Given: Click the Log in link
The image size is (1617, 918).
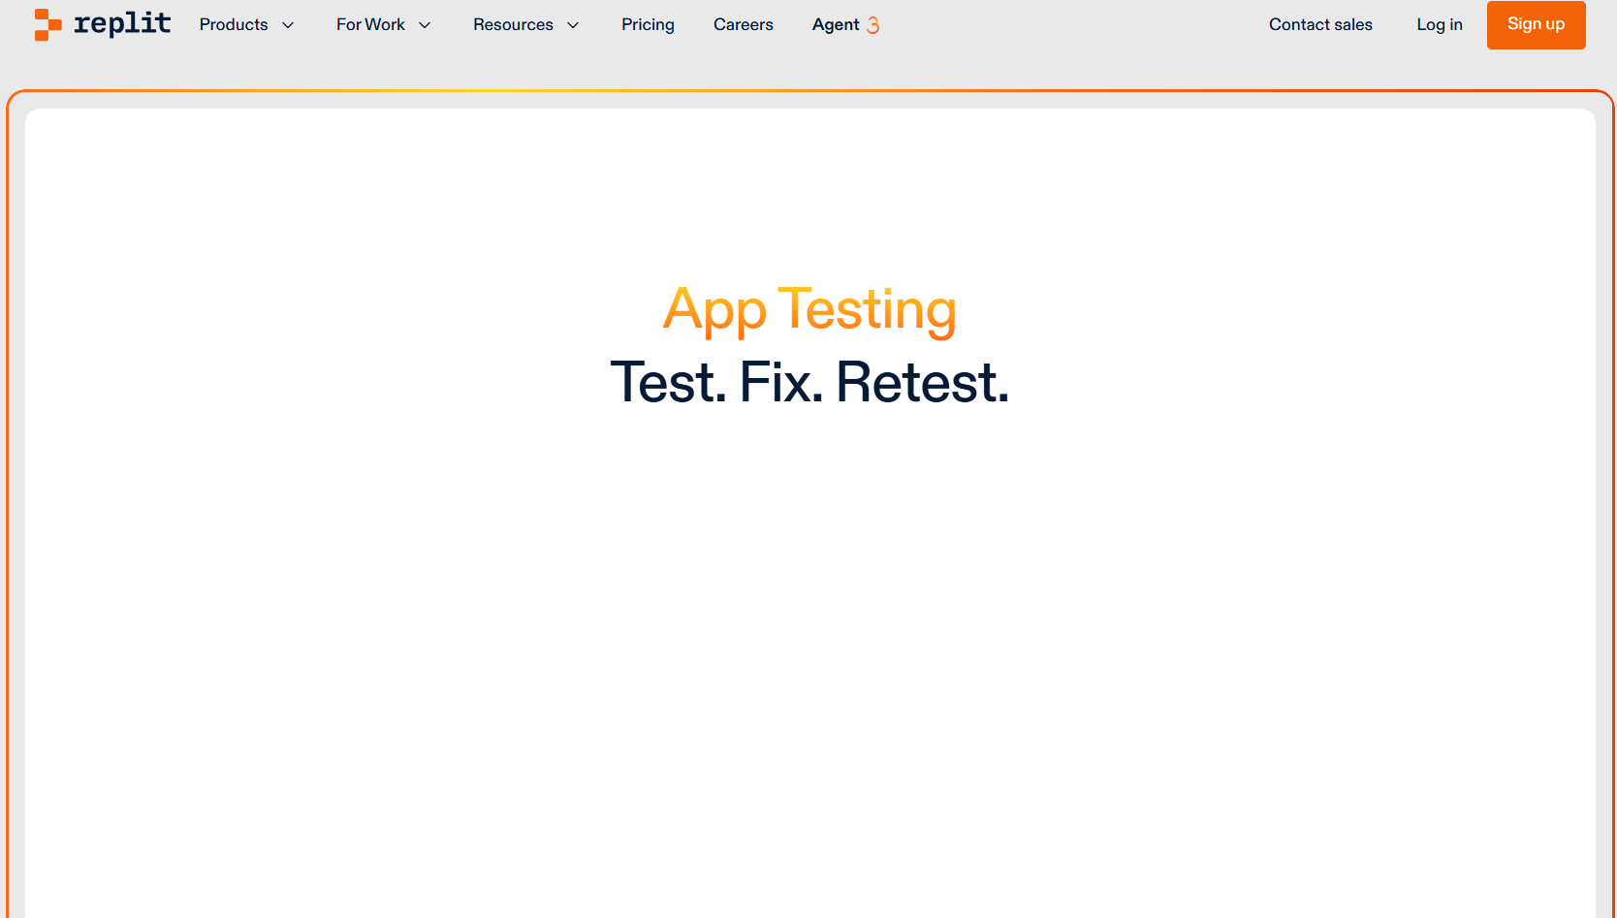Looking at the screenshot, I should coord(1439,25).
